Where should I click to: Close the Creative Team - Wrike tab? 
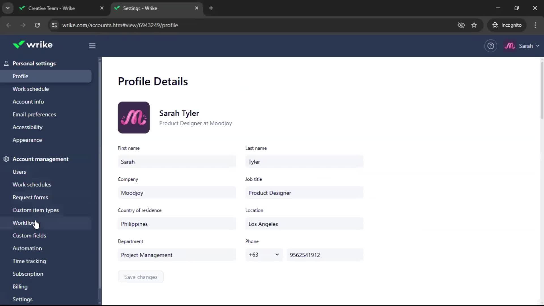[102, 8]
